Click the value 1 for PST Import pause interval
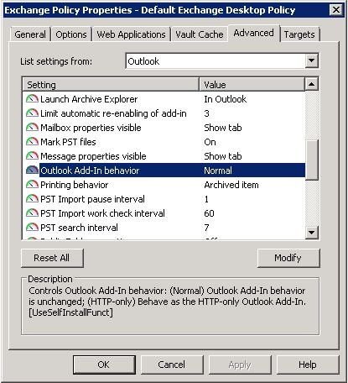This screenshot has width=348, height=383. pyautogui.click(x=206, y=199)
